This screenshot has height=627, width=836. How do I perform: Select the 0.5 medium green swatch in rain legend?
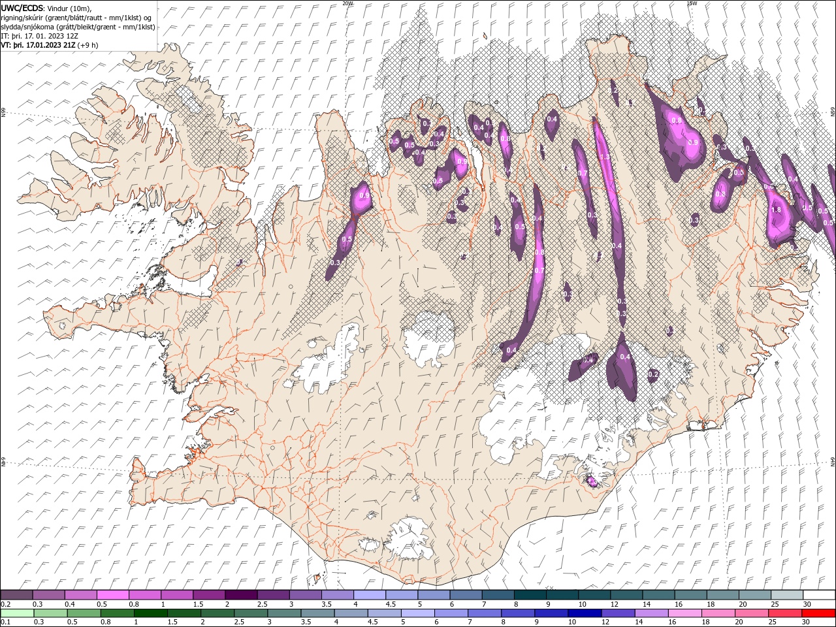tap(84, 613)
